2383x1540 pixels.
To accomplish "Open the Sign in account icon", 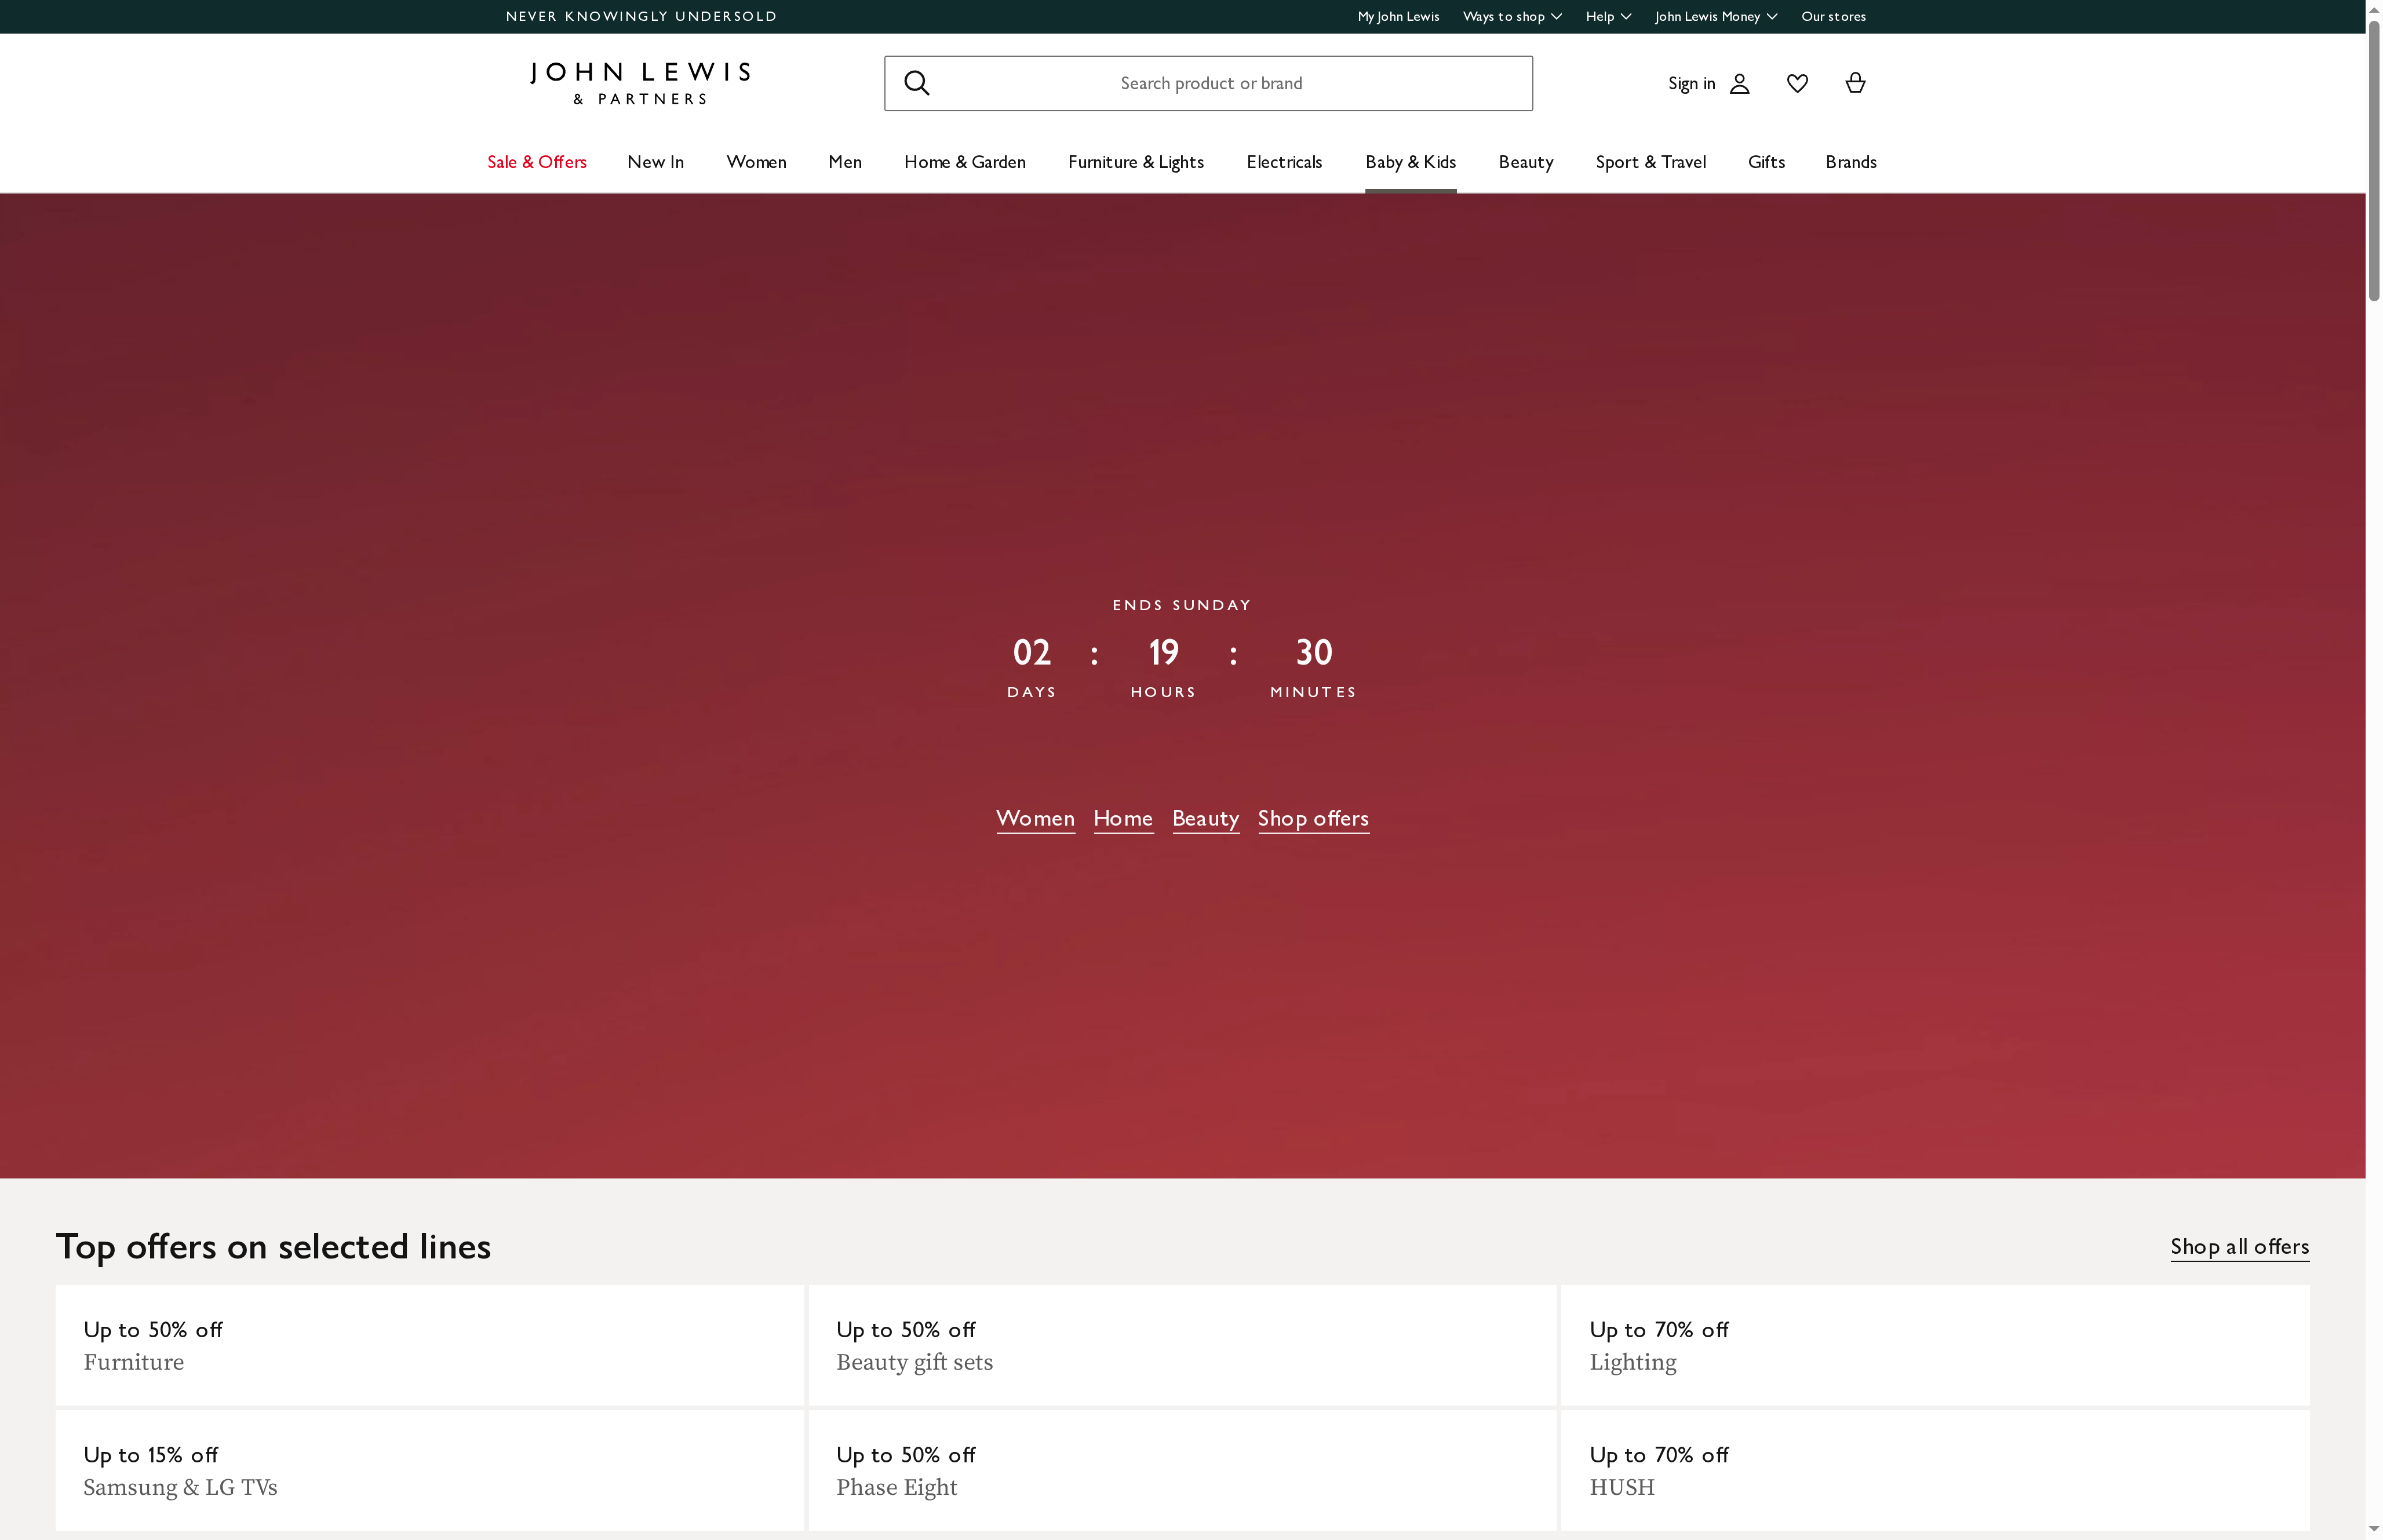I will pos(1739,83).
